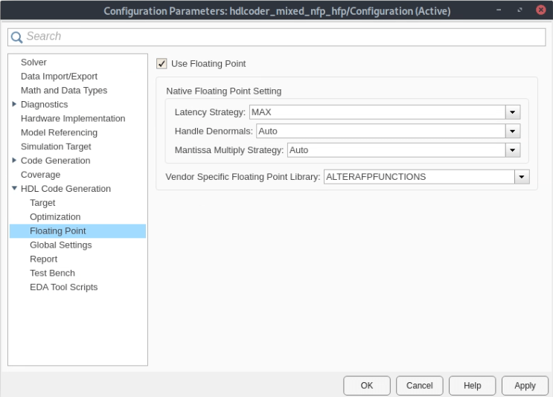This screenshot has height=397, width=553.
Task: Uncheck the Use Floating Point checkbox
Action: coord(162,64)
